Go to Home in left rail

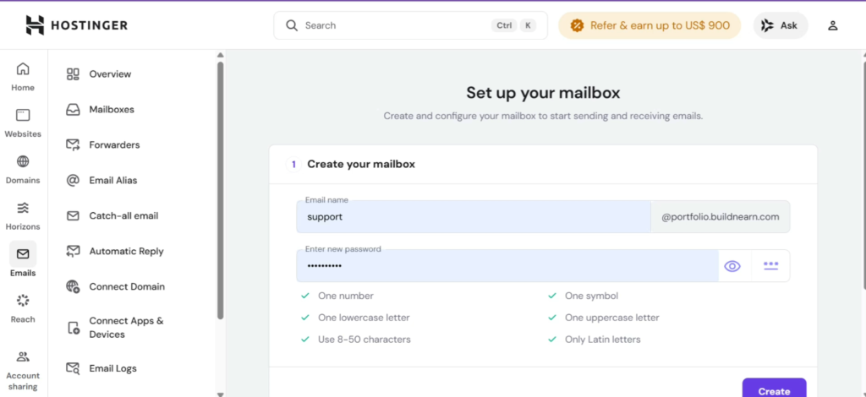(x=23, y=69)
